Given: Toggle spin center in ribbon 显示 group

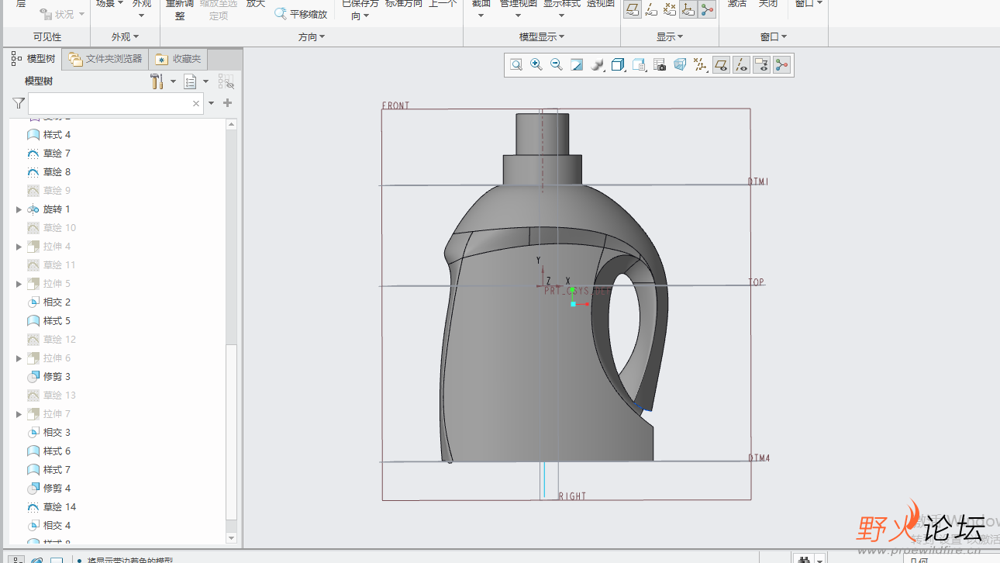Looking at the screenshot, I should point(707,9).
